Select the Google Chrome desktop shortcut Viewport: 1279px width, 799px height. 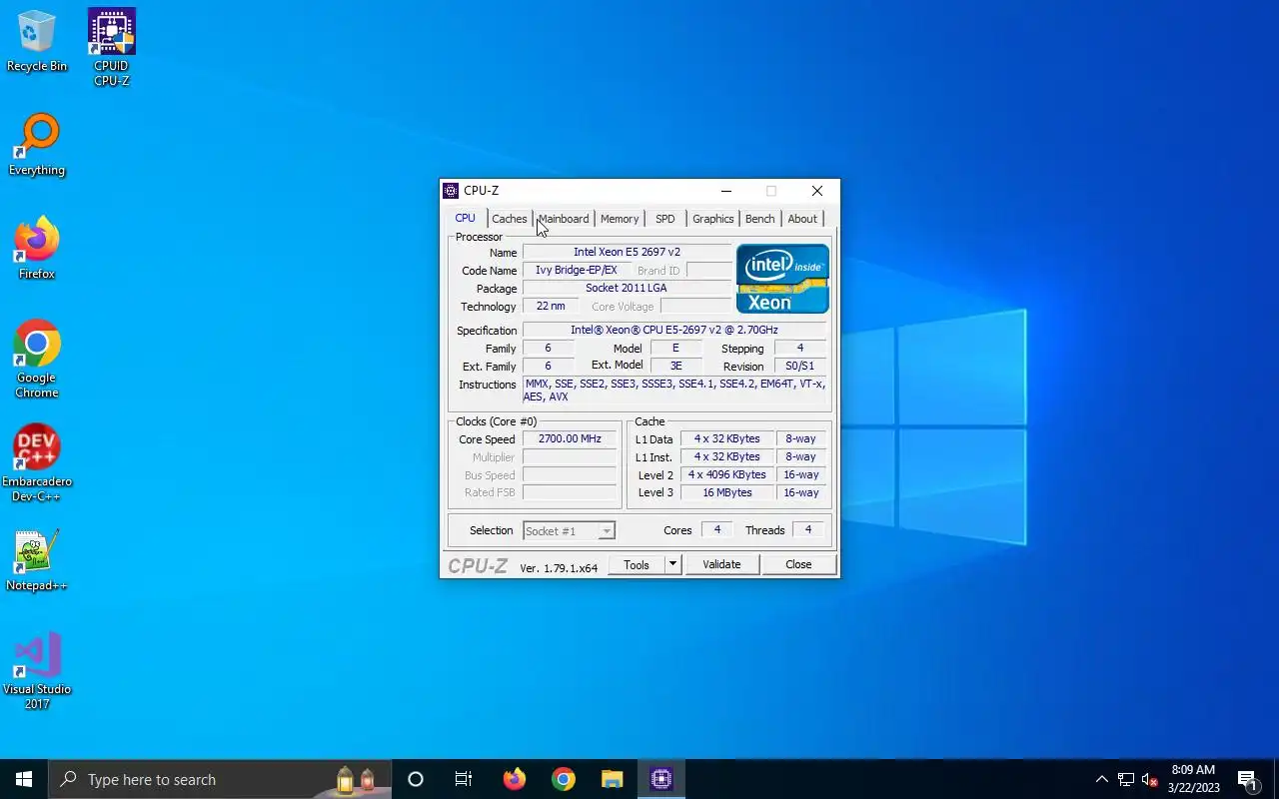point(37,361)
